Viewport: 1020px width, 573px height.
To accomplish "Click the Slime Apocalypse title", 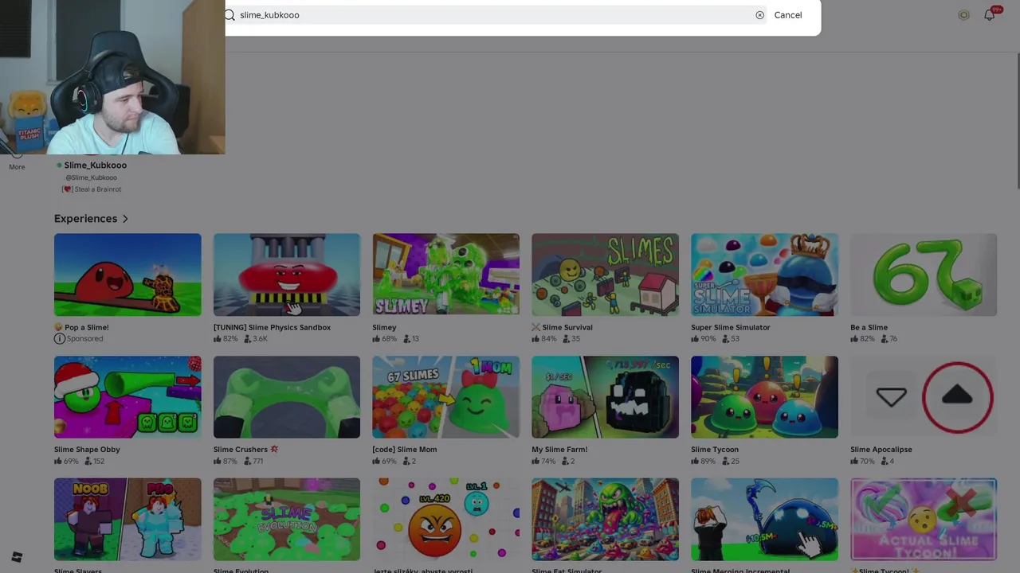I will [881, 450].
